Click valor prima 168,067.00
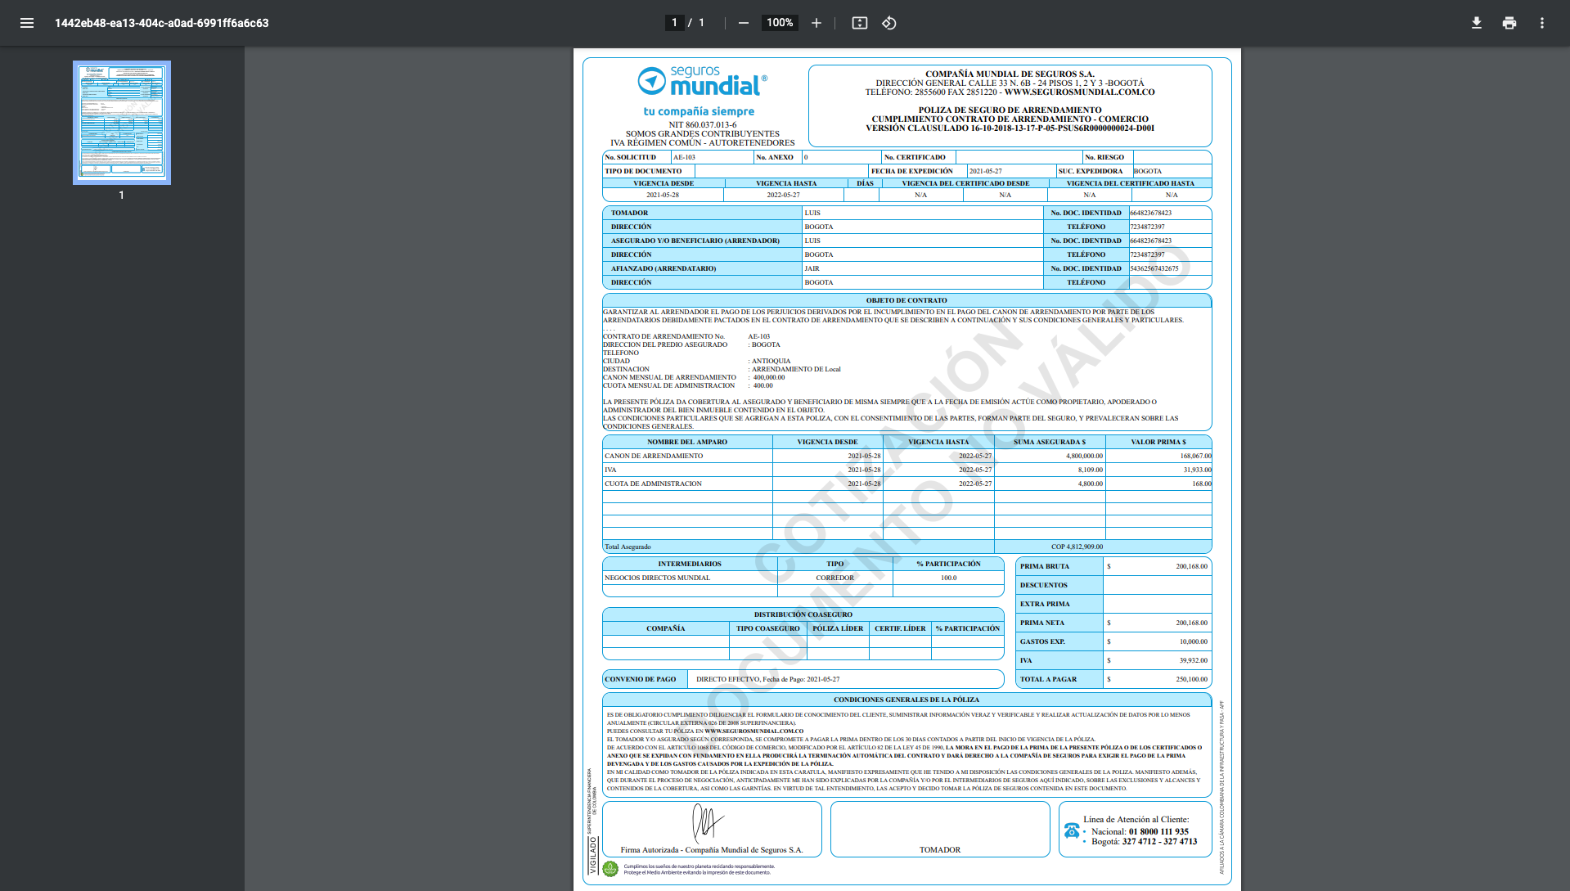The height and width of the screenshot is (891, 1570). [1195, 456]
